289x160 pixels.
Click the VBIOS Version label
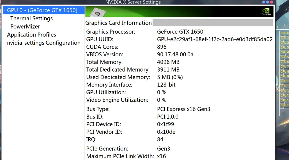pyautogui.click(x=105, y=54)
